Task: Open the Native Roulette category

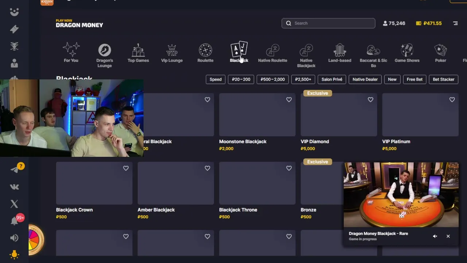Action: 273,53
